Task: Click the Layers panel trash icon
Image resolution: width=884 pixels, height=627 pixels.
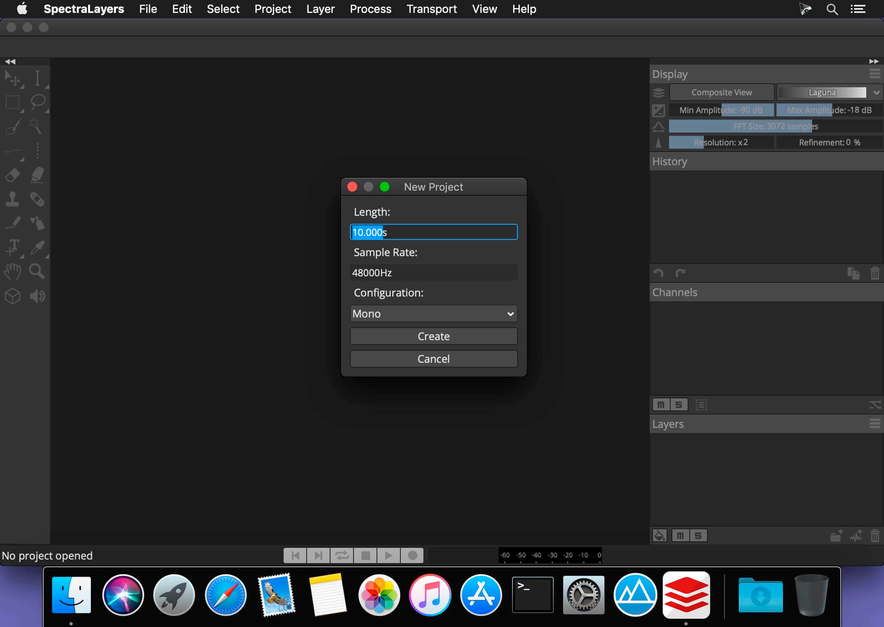Action: coord(875,536)
